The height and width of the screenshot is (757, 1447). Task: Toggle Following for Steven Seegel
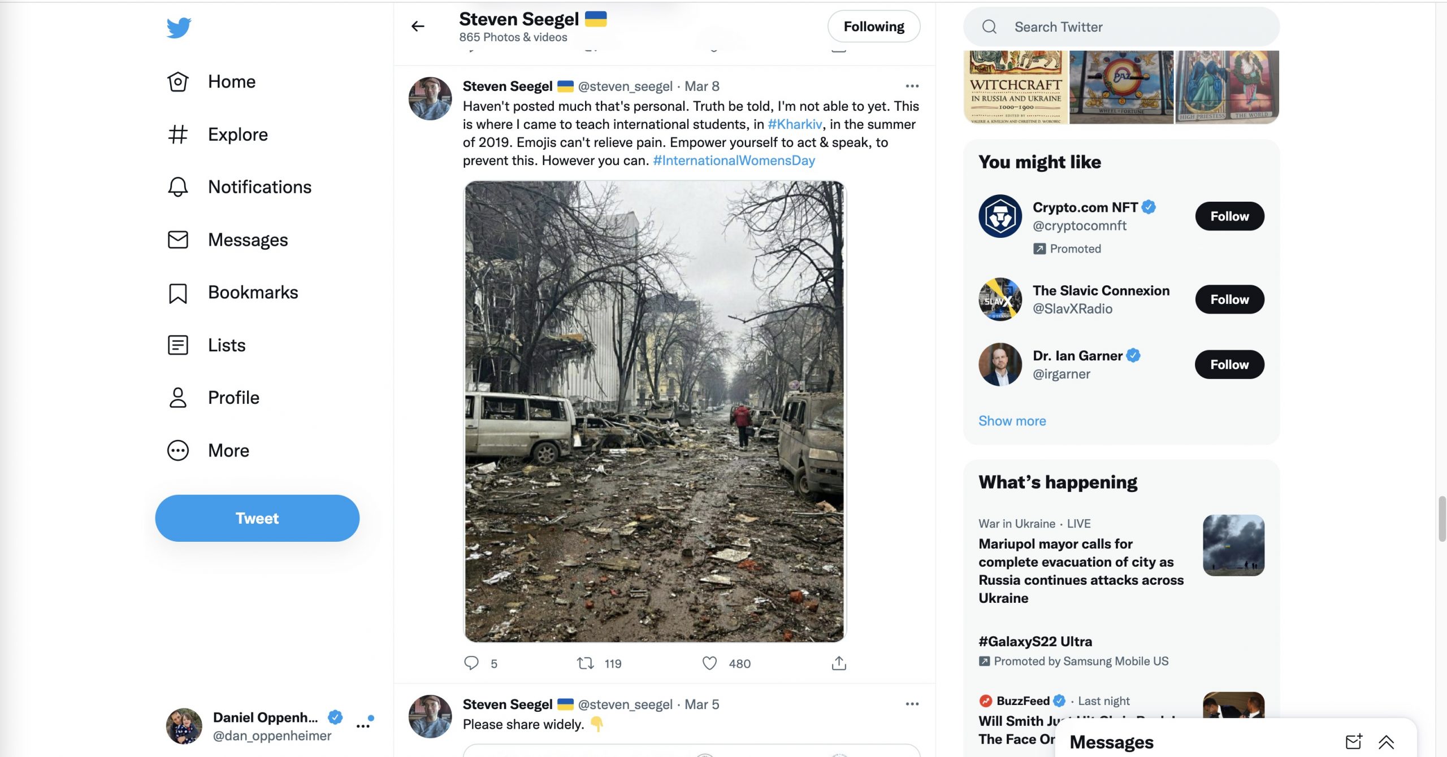pyautogui.click(x=873, y=27)
